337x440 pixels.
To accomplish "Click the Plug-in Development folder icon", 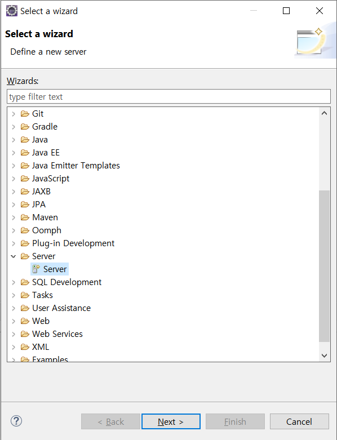I will (25, 243).
